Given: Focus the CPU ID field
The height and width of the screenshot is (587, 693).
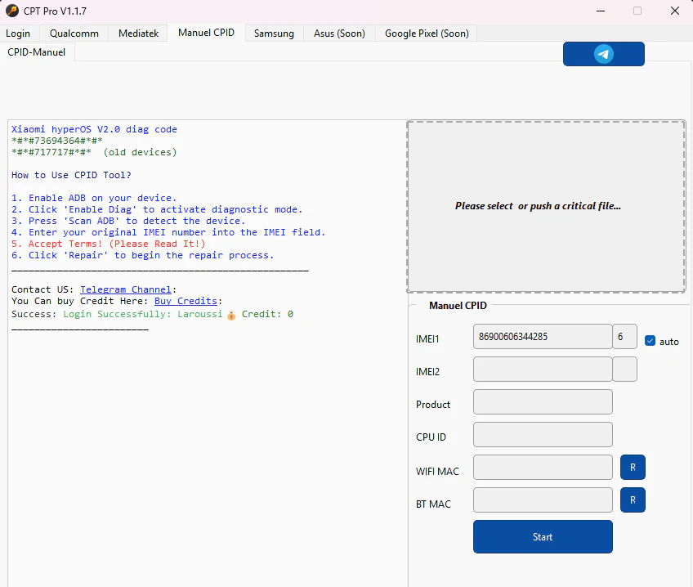Looking at the screenshot, I should click(543, 434).
